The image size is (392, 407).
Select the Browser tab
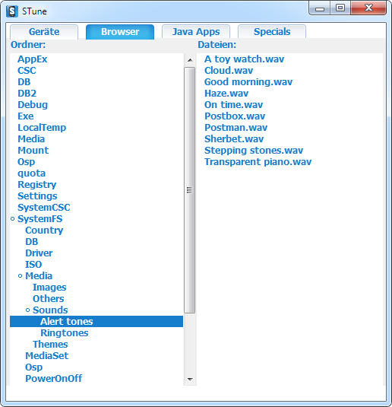(120, 32)
